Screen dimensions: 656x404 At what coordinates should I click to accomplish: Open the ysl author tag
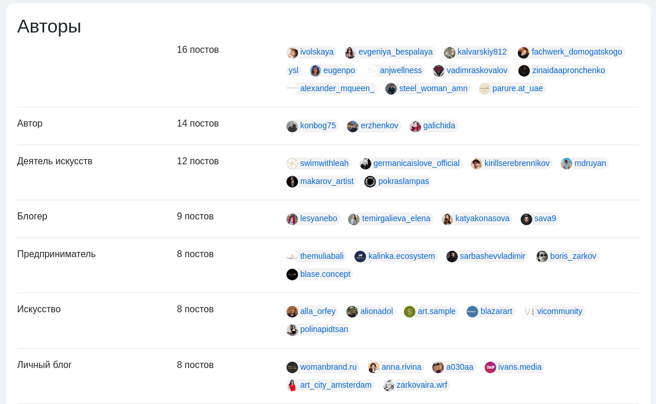pos(293,70)
